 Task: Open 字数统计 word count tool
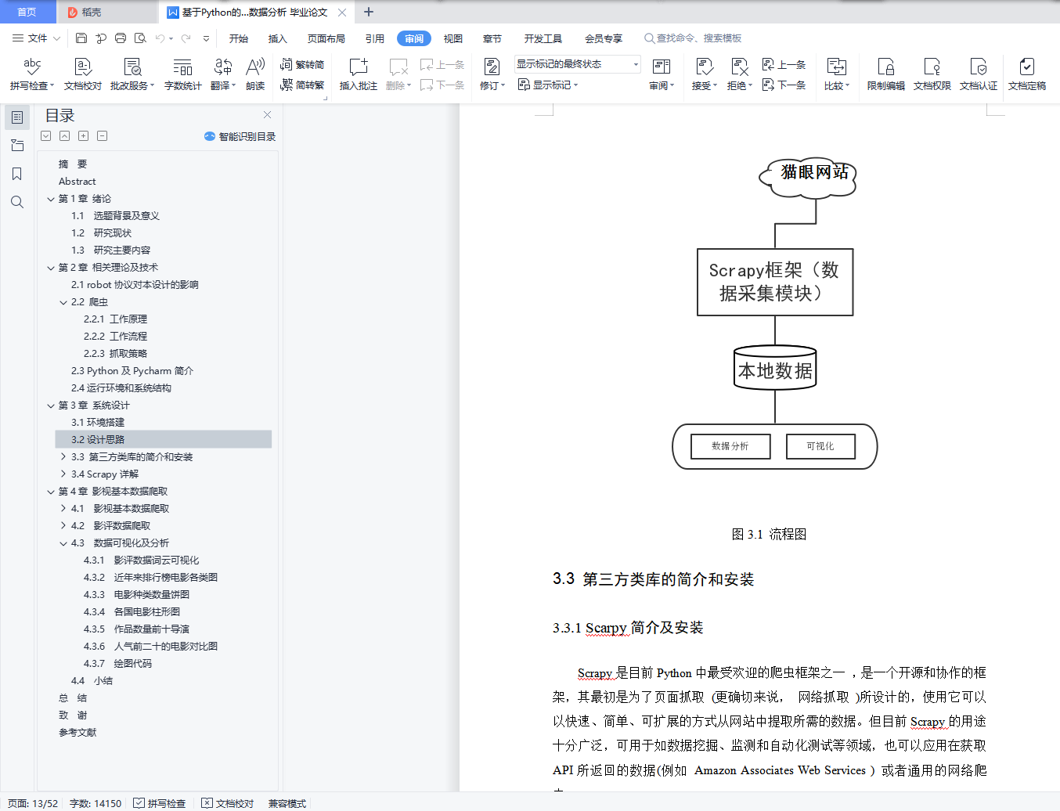tap(182, 74)
